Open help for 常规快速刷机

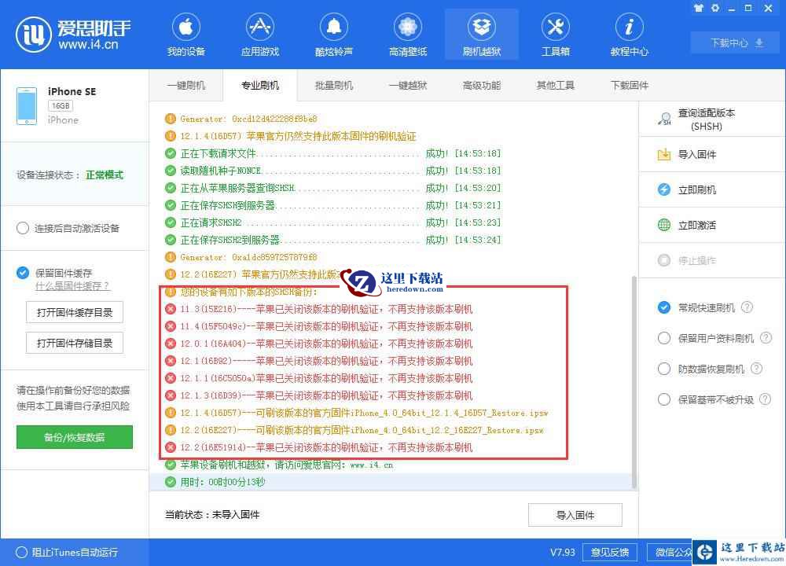click(x=747, y=307)
